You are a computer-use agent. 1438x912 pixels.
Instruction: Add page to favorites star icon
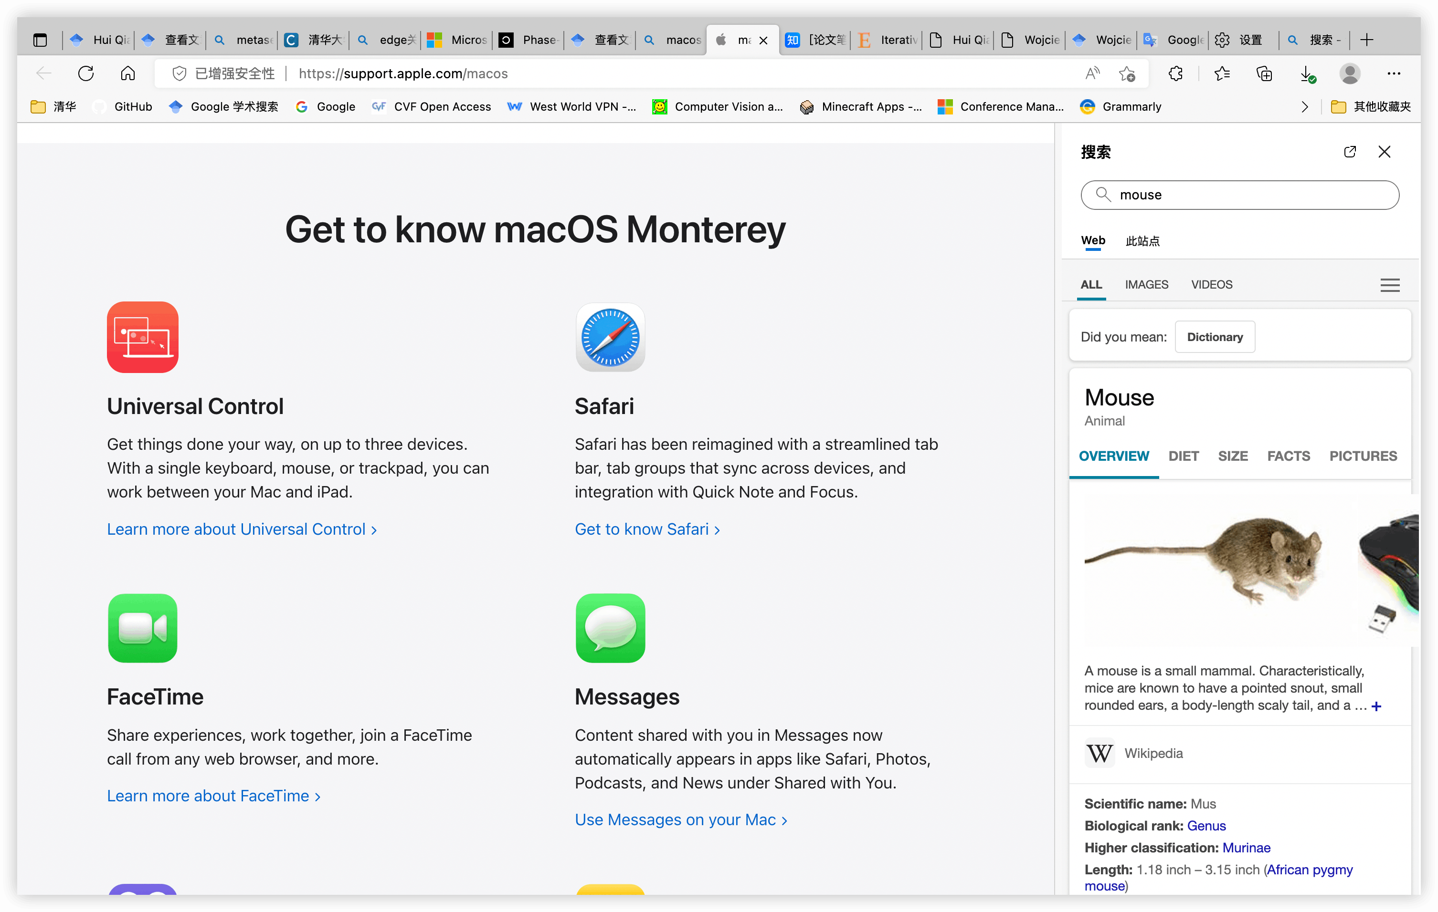1127,73
